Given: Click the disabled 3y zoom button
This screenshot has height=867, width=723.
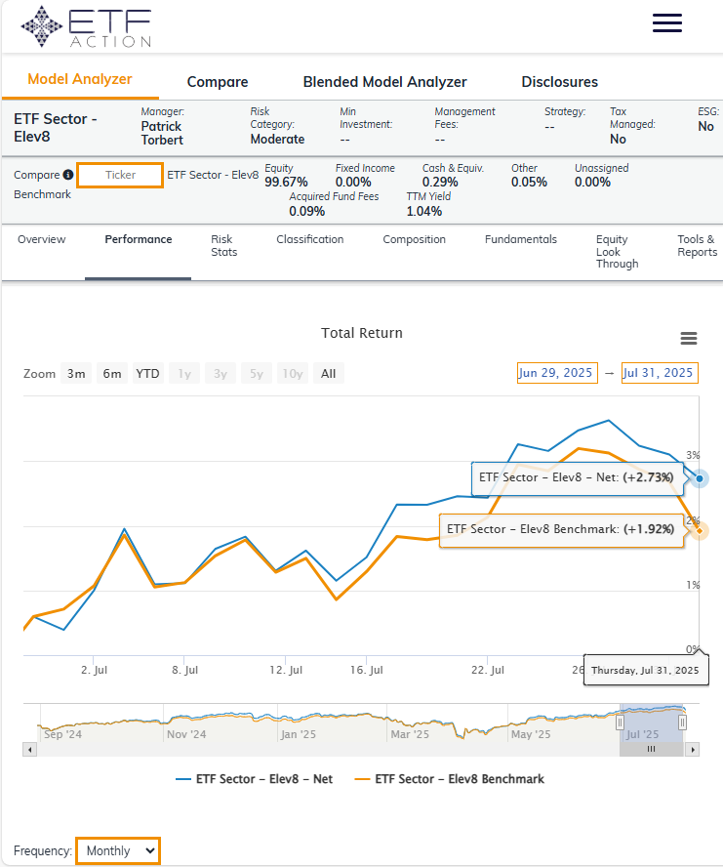Looking at the screenshot, I should 221,374.
